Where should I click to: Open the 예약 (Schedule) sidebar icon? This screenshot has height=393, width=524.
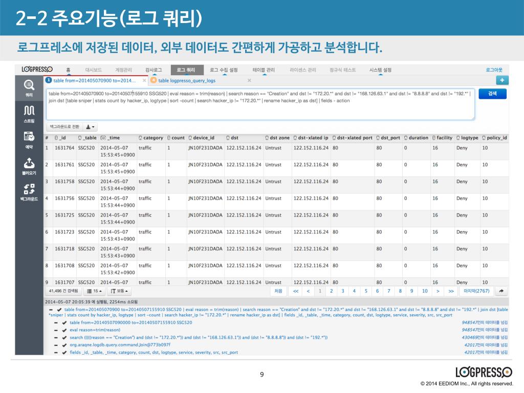pyautogui.click(x=29, y=140)
